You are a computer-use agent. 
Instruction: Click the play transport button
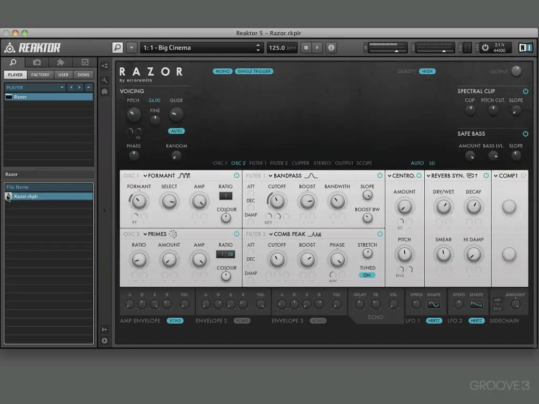click(317, 48)
